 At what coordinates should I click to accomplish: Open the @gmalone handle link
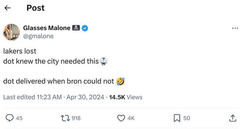[x=38, y=36]
